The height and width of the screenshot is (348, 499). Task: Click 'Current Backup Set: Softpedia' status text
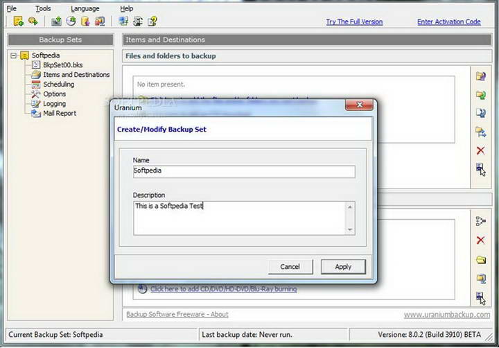pyautogui.click(x=55, y=335)
